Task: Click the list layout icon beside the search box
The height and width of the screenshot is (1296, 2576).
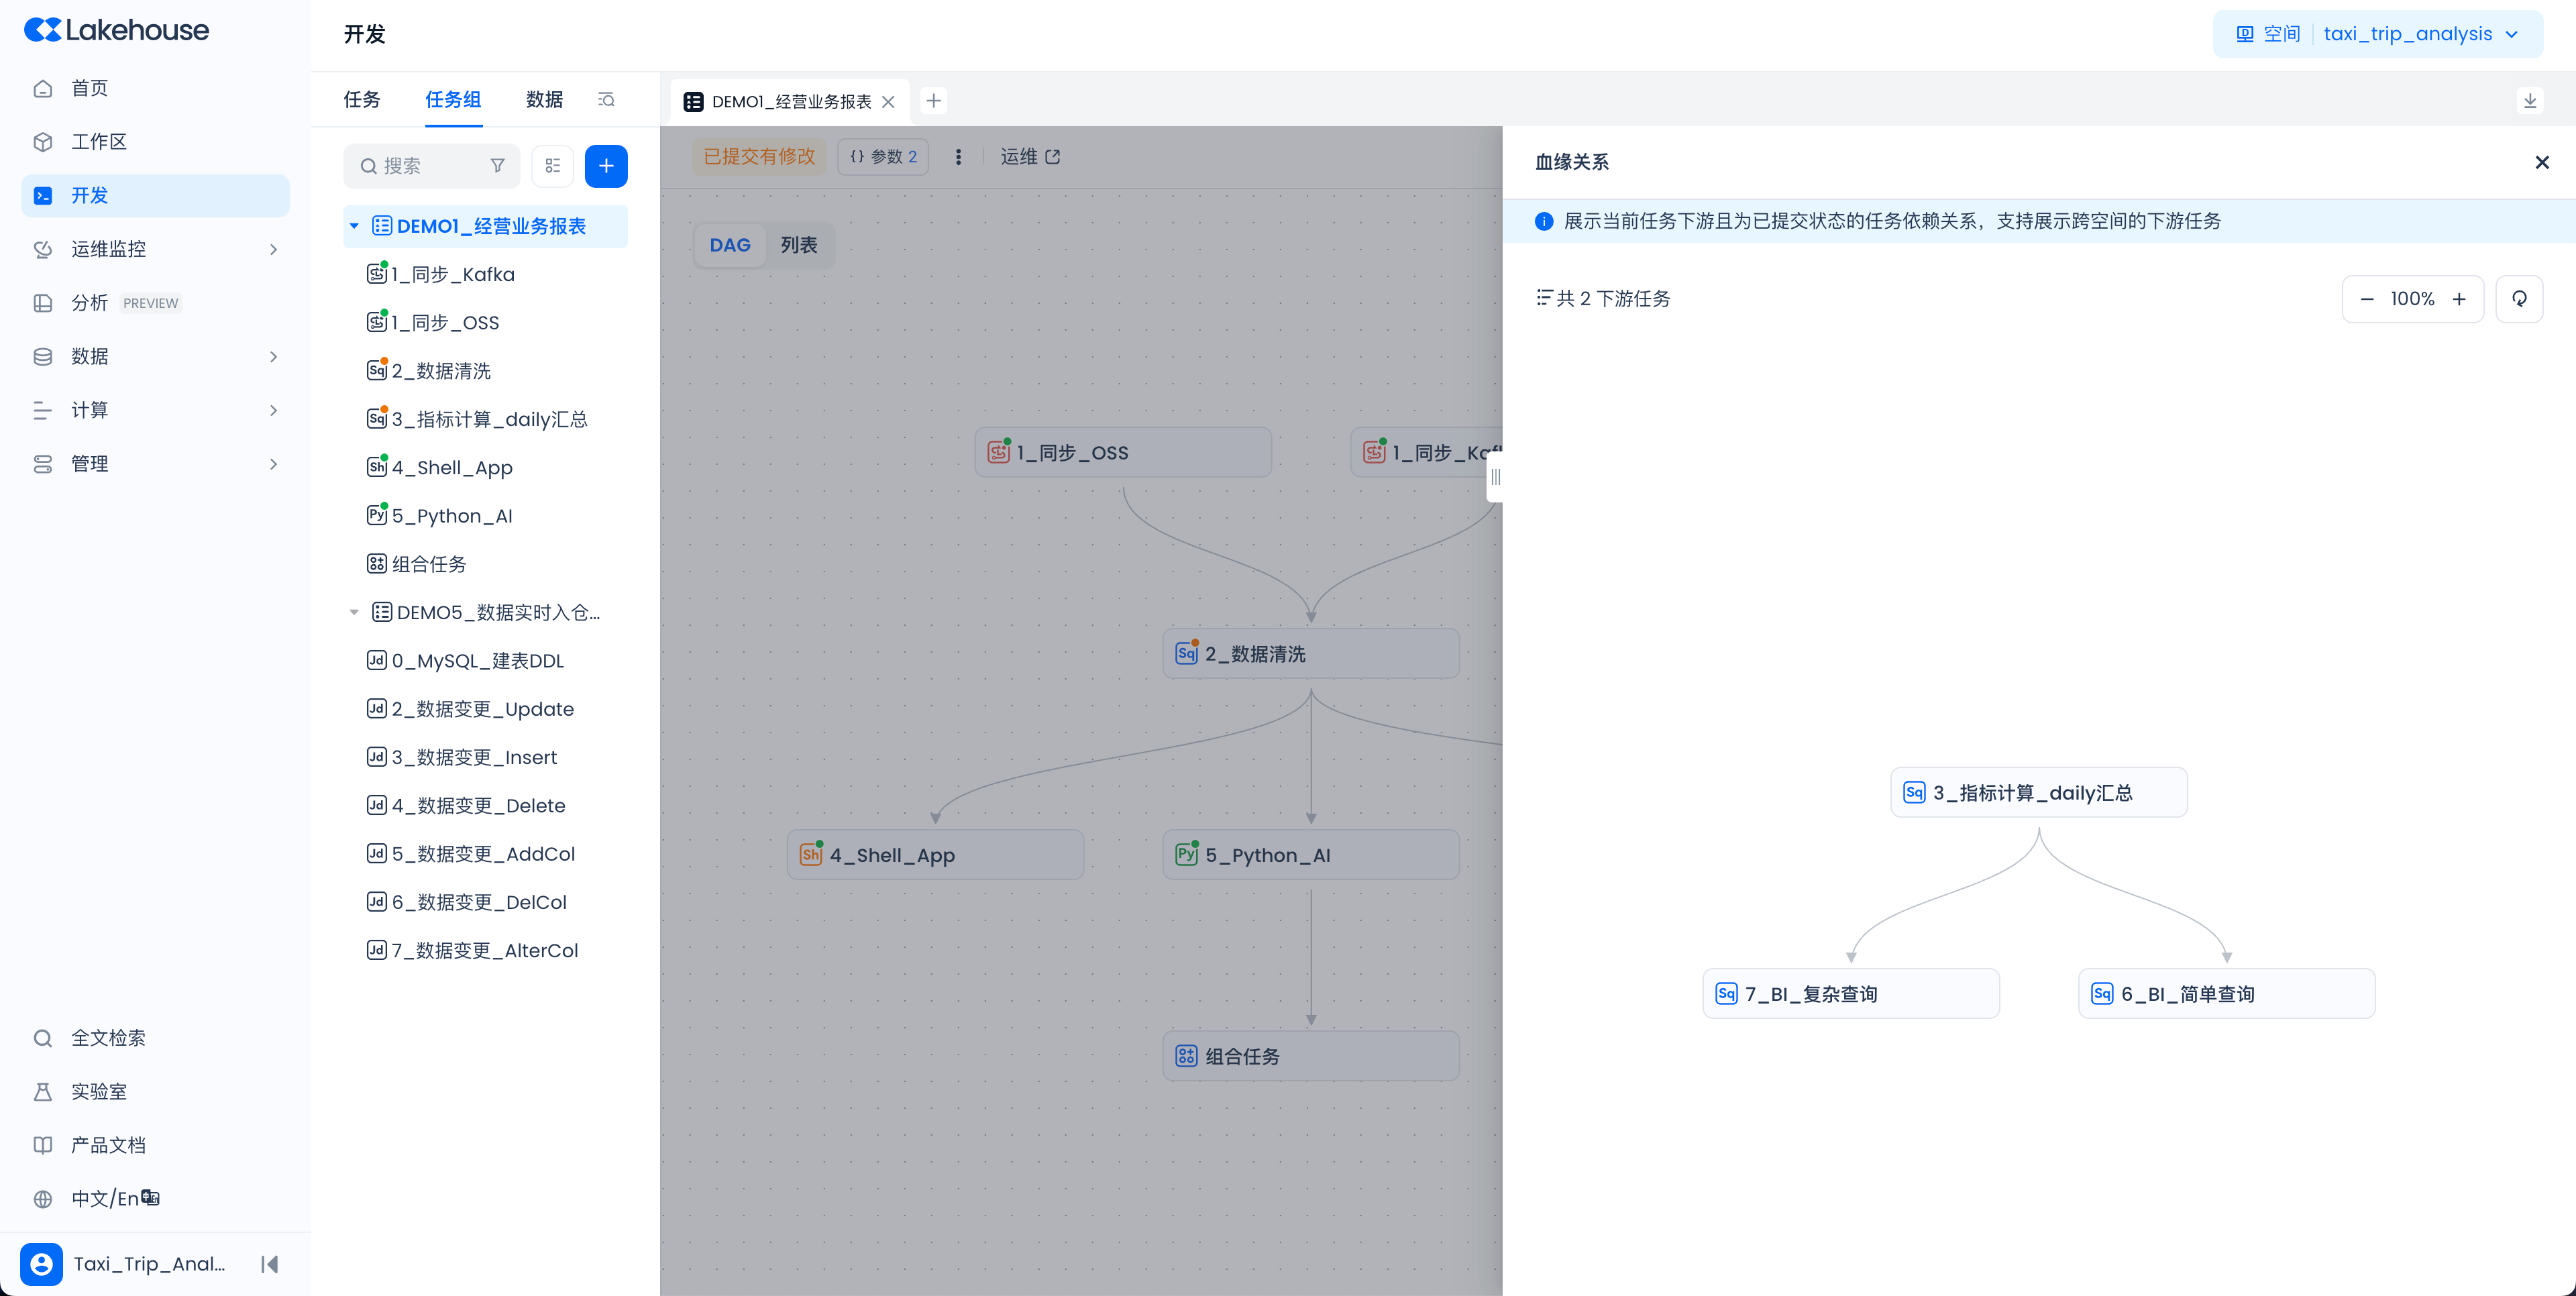Action: pyautogui.click(x=553, y=166)
